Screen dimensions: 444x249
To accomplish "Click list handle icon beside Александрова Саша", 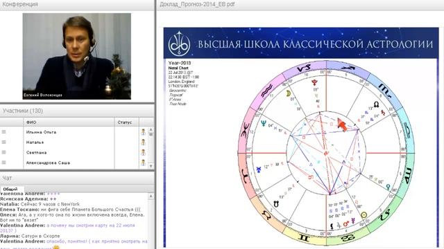I will tap(3, 163).
